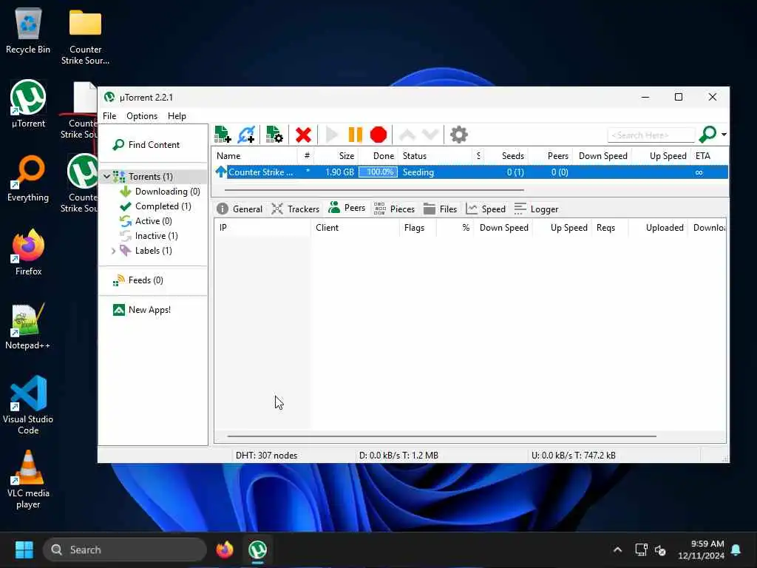Screen dimensions: 757x568
Task: Open Feeds (0) in the sidebar
Action: (x=146, y=280)
